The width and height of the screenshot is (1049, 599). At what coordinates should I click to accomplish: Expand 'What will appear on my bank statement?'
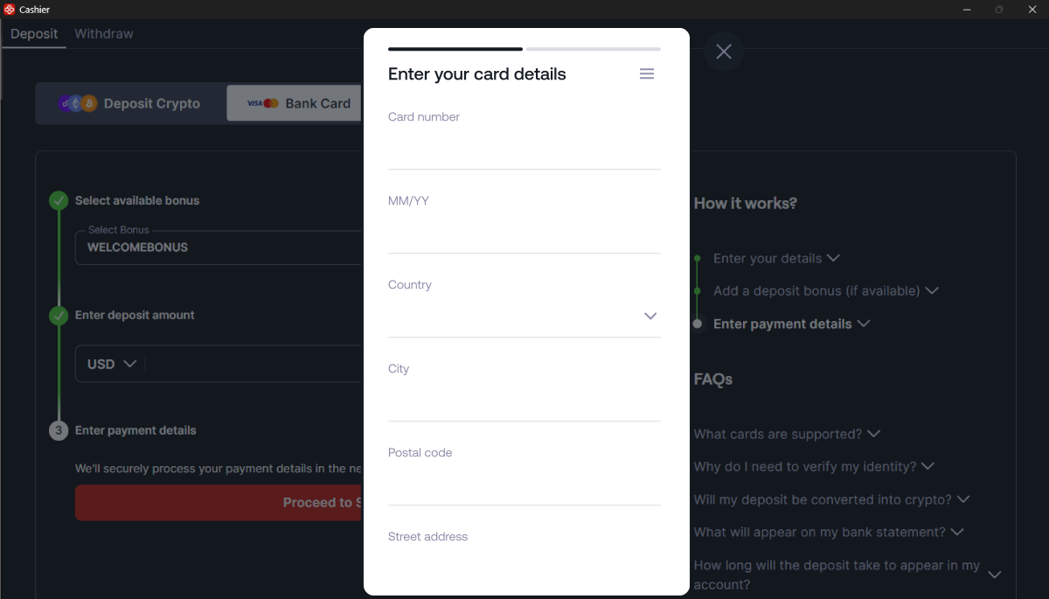click(829, 532)
